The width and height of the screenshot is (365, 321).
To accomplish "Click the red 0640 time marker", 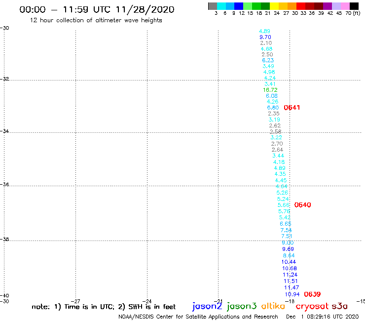I will [303, 205].
